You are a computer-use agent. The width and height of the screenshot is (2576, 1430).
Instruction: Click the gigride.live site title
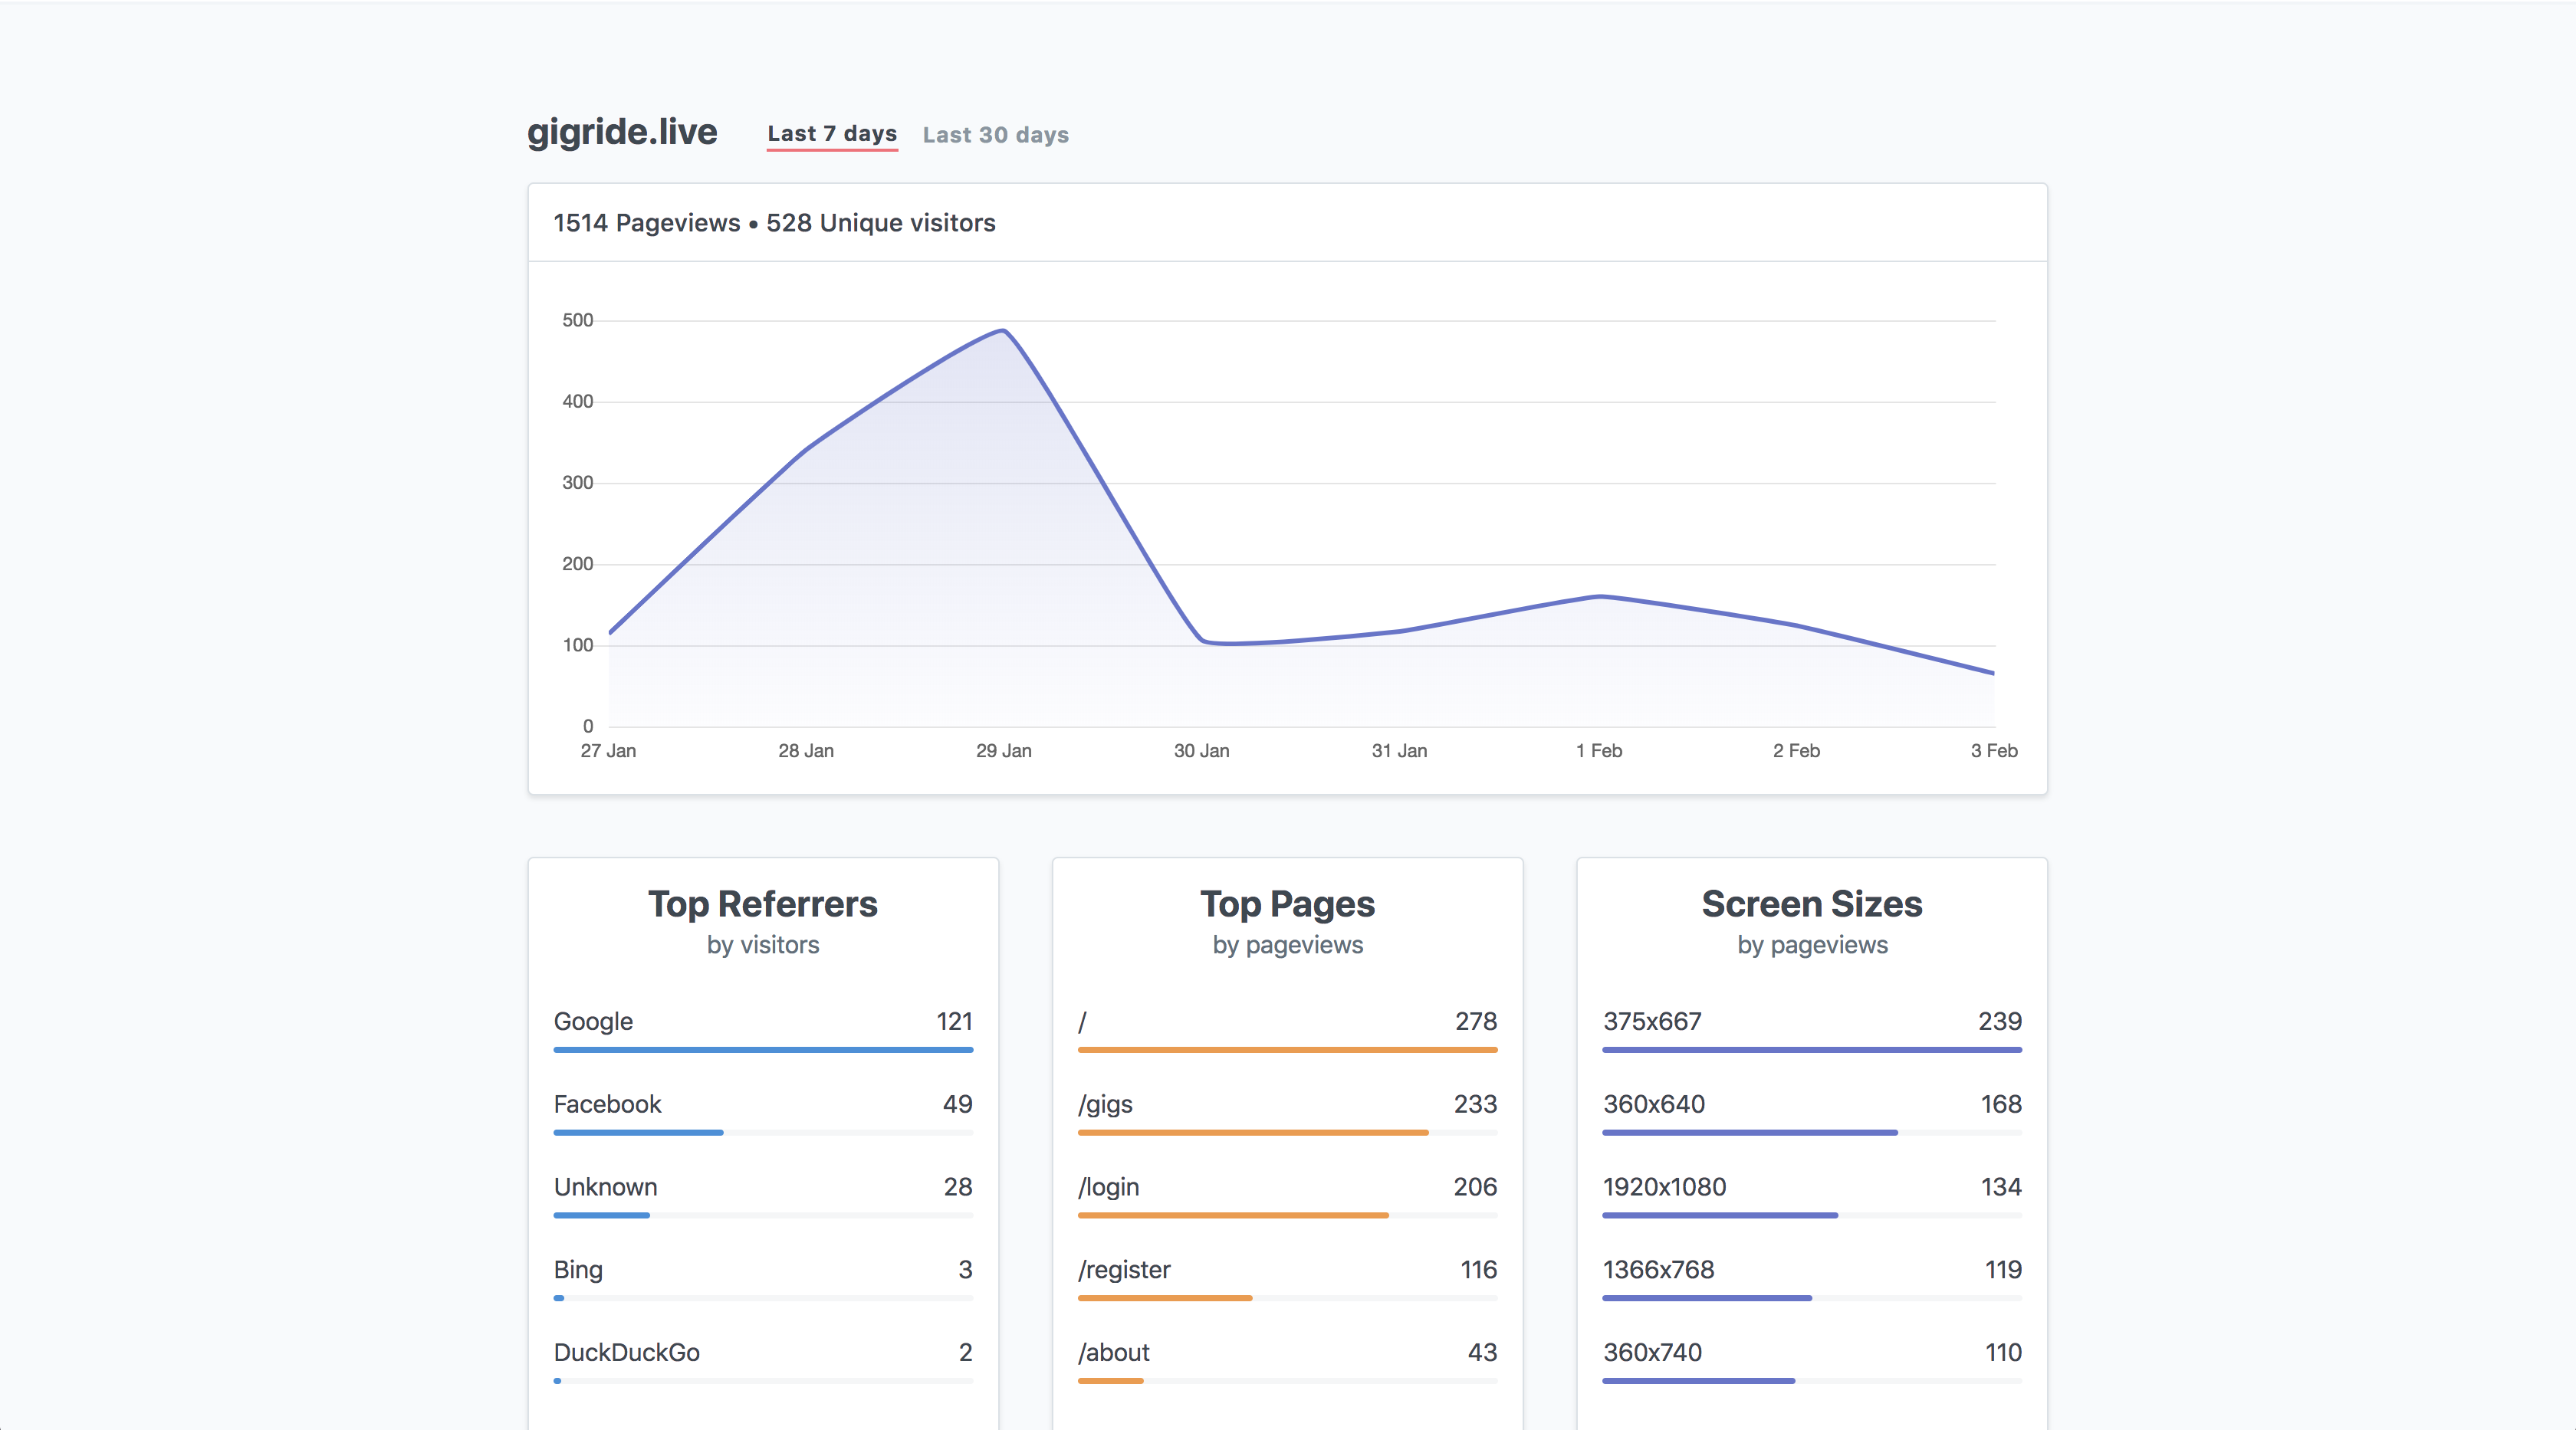[622, 132]
